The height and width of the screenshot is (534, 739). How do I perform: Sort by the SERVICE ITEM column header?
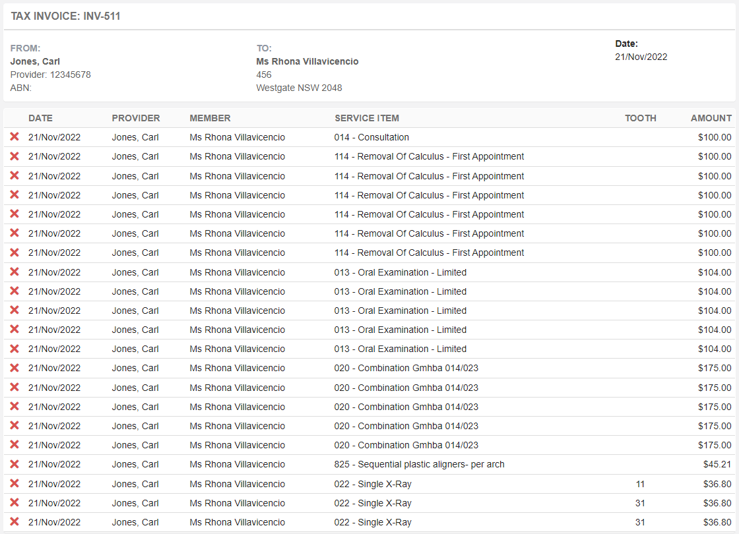[x=366, y=118]
